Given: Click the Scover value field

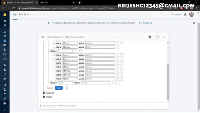Looking at the screenshot, I should [x=100, y=59].
